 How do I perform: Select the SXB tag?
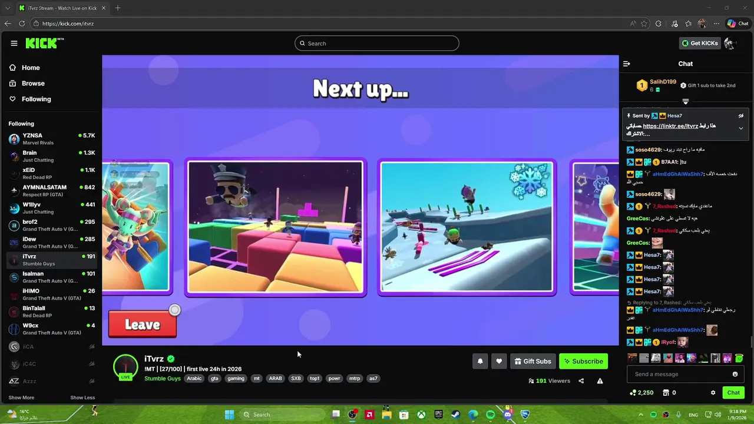(296, 379)
